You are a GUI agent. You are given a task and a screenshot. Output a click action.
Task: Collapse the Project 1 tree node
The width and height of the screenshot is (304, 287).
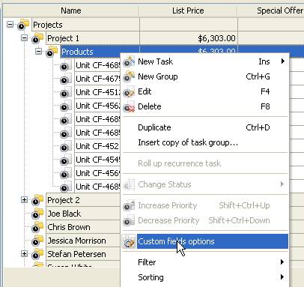coord(24,38)
